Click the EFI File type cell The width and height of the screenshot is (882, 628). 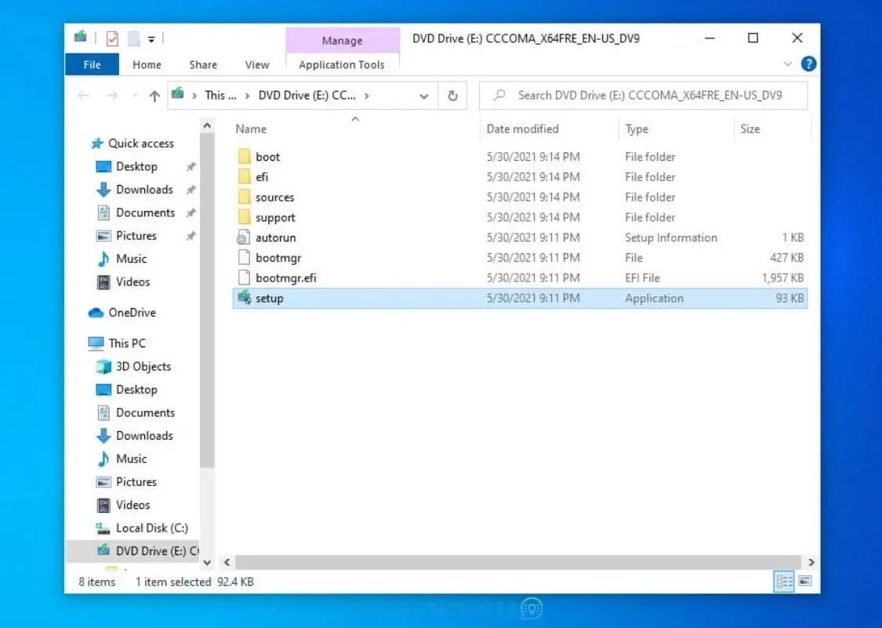[x=642, y=278]
